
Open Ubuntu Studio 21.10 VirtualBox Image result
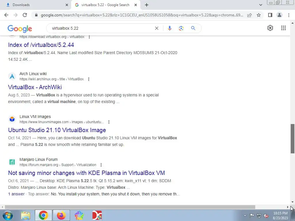point(57,130)
